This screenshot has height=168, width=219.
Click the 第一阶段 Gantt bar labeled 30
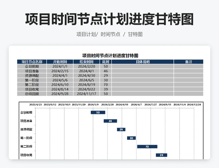(131, 138)
